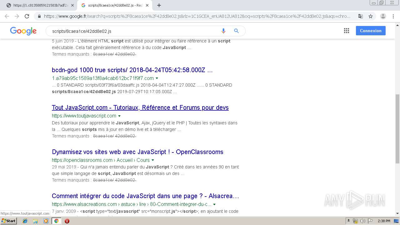Reload the current Google page
Screen dimensions: 400x225
(x=27, y=16)
